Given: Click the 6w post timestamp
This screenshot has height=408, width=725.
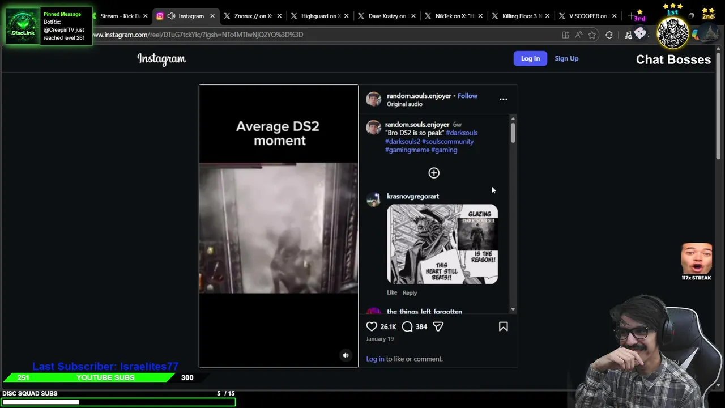Looking at the screenshot, I should pos(457,124).
